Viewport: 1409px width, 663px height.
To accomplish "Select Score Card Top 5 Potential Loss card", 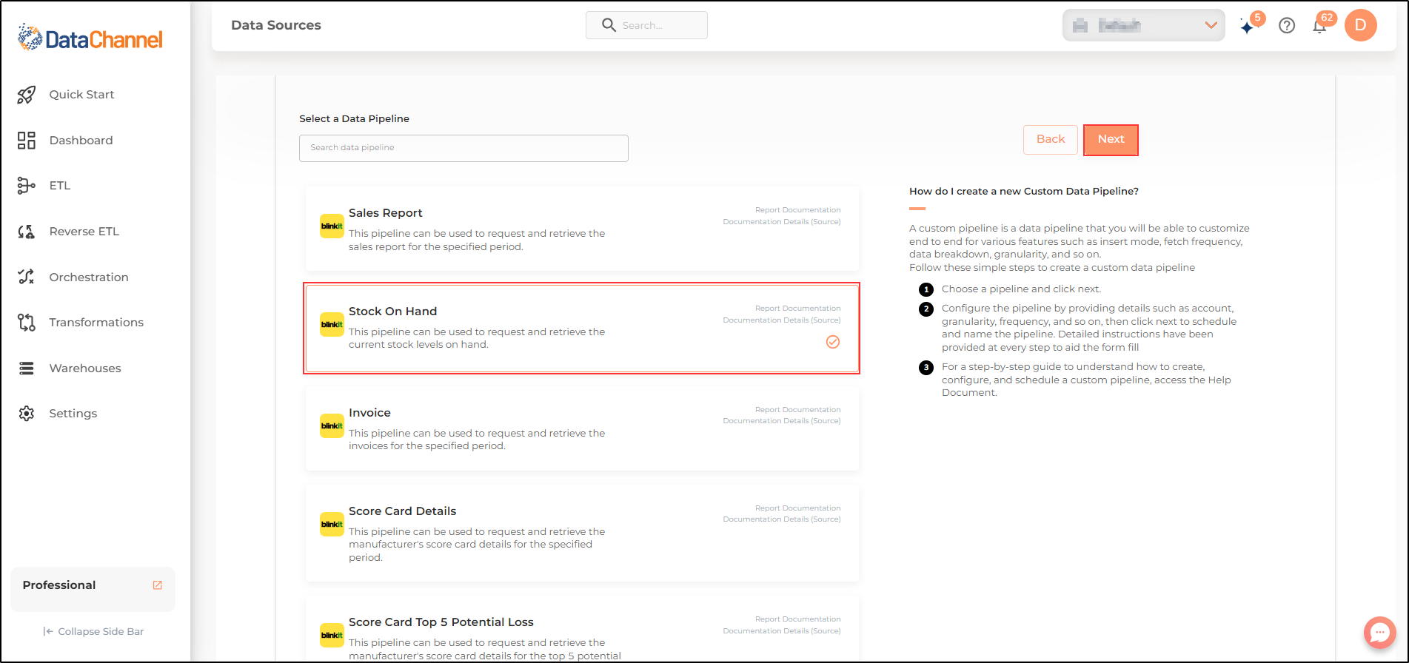I will click(x=582, y=629).
